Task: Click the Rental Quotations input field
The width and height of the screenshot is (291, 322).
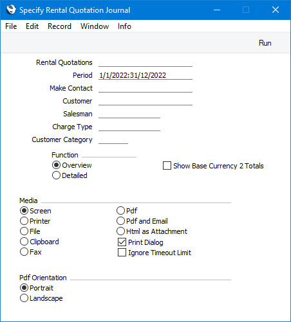Action: point(145,62)
